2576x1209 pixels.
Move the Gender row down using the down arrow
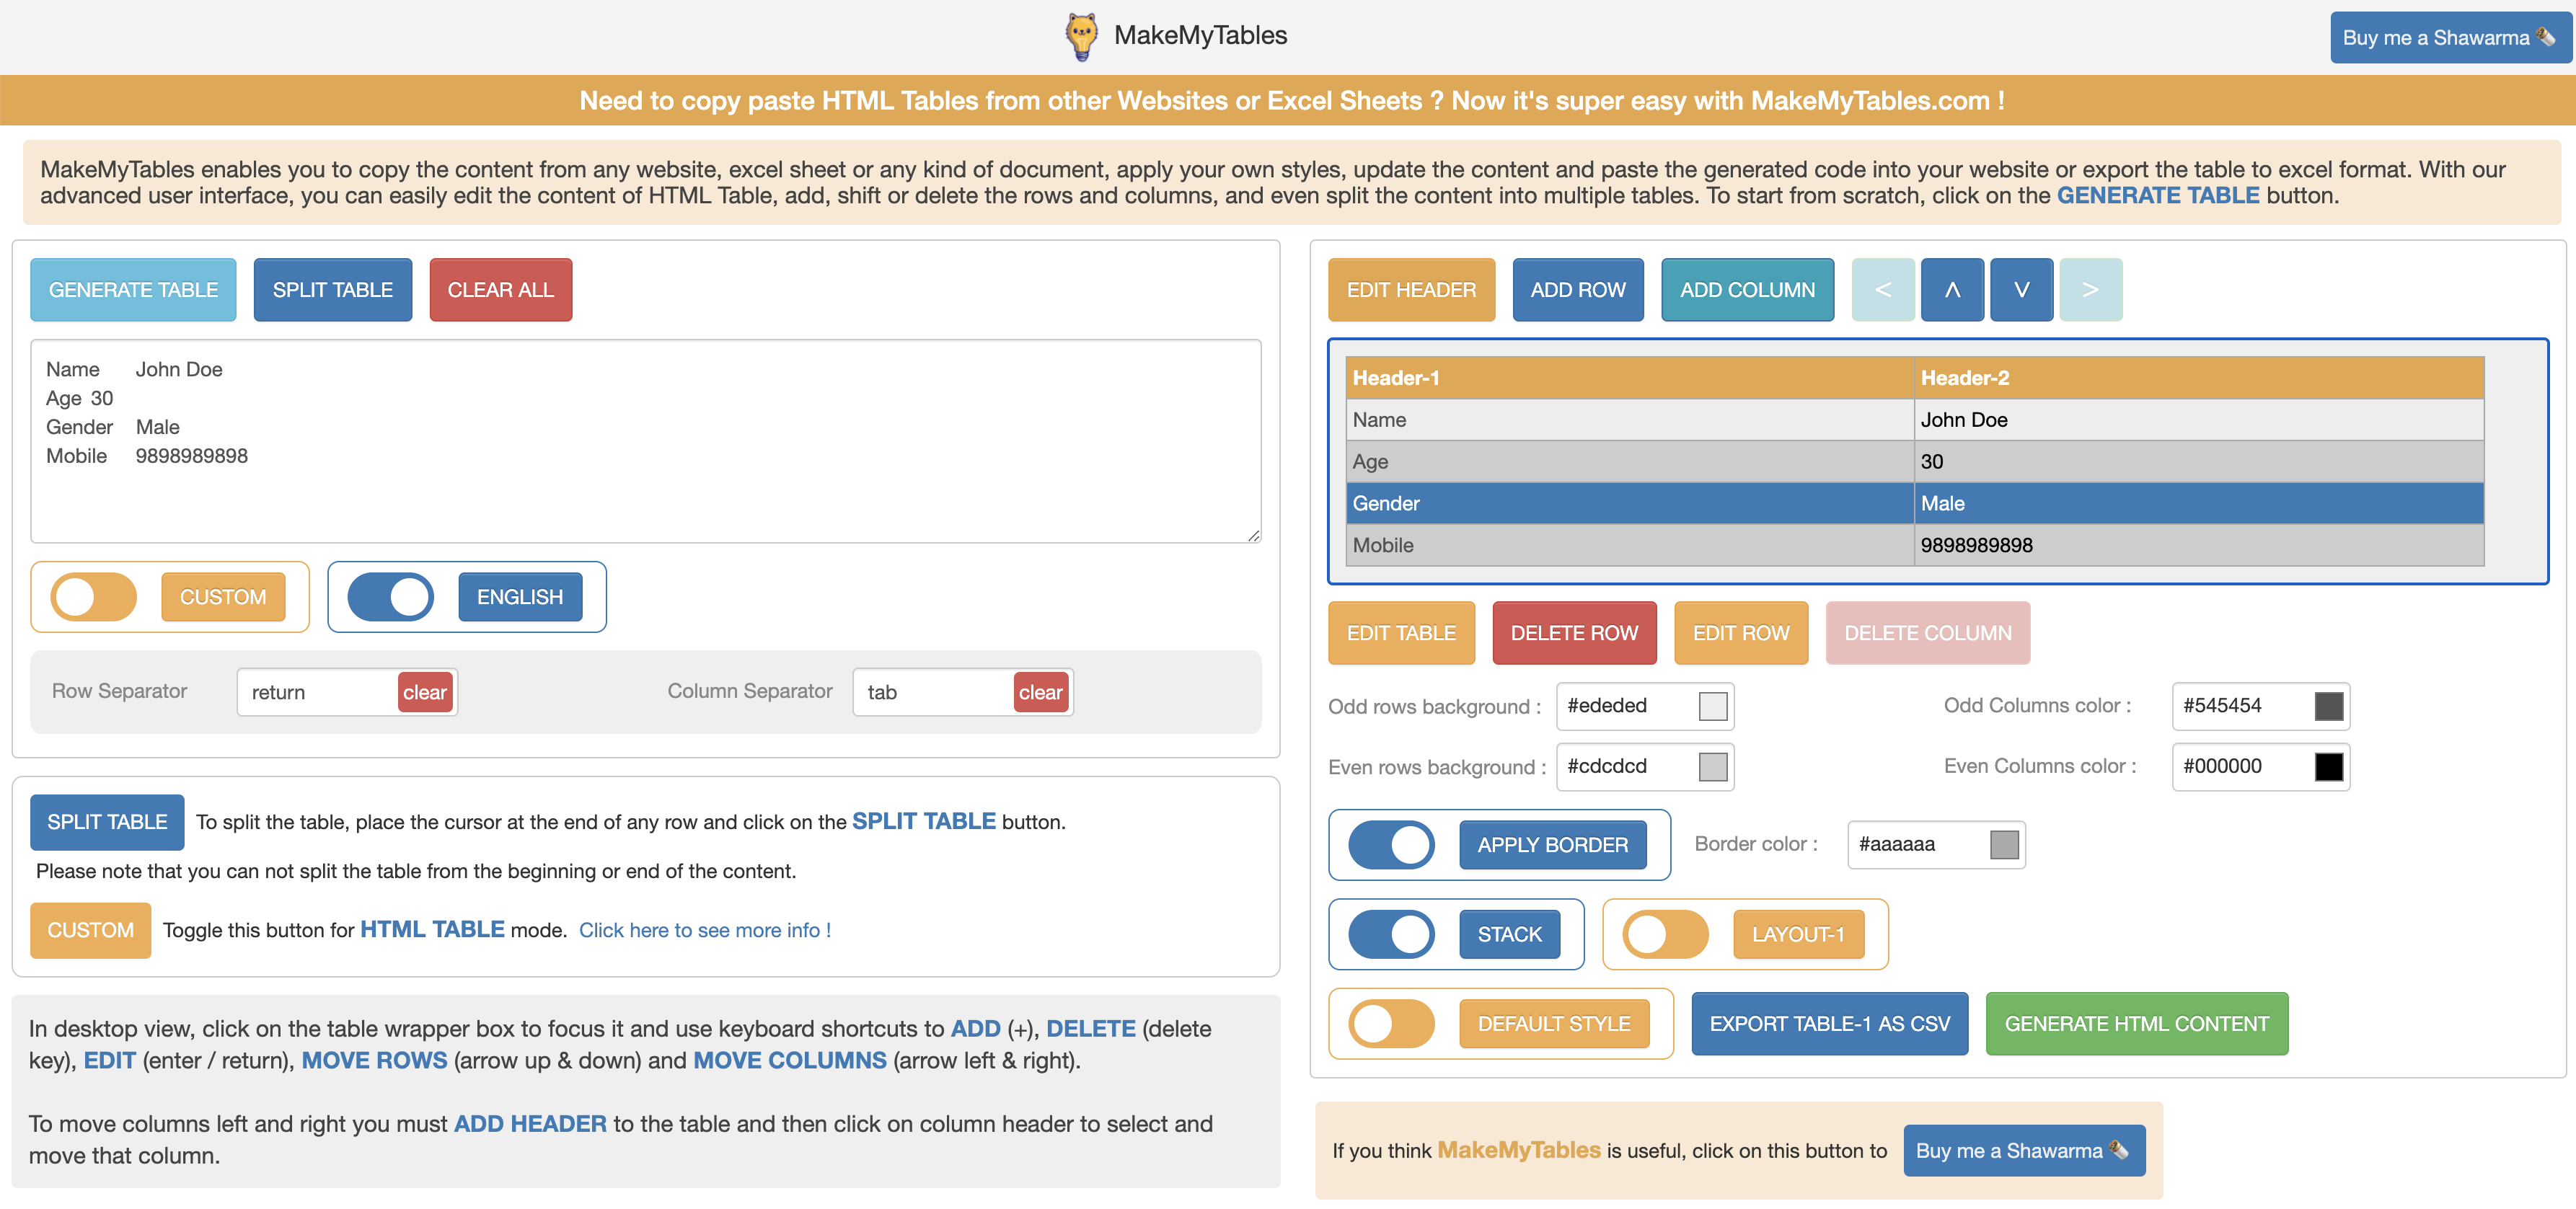click(x=2022, y=290)
